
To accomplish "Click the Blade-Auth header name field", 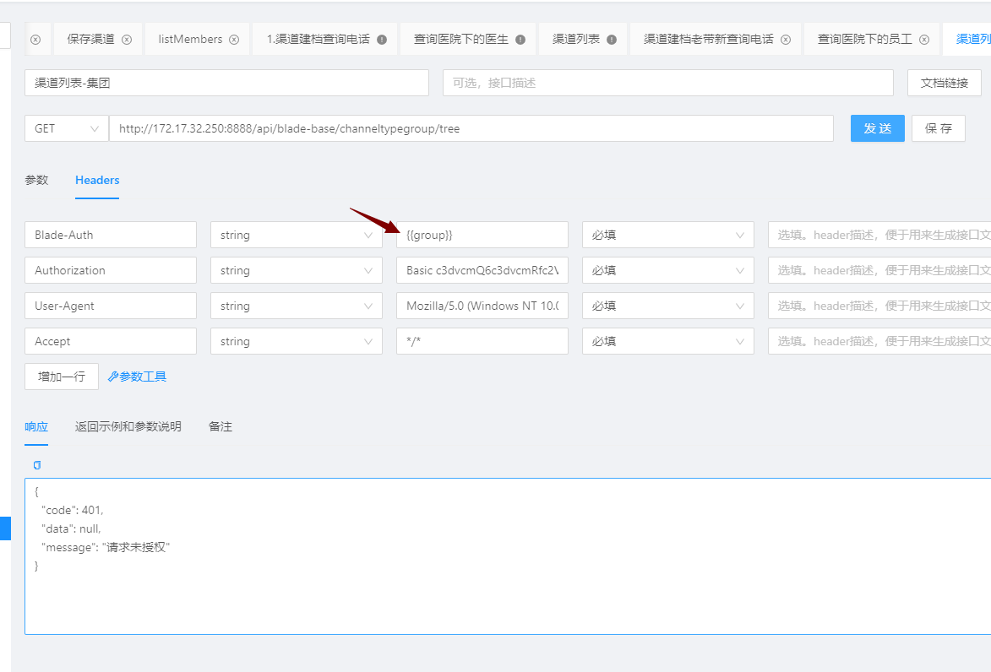I will coord(111,235).
